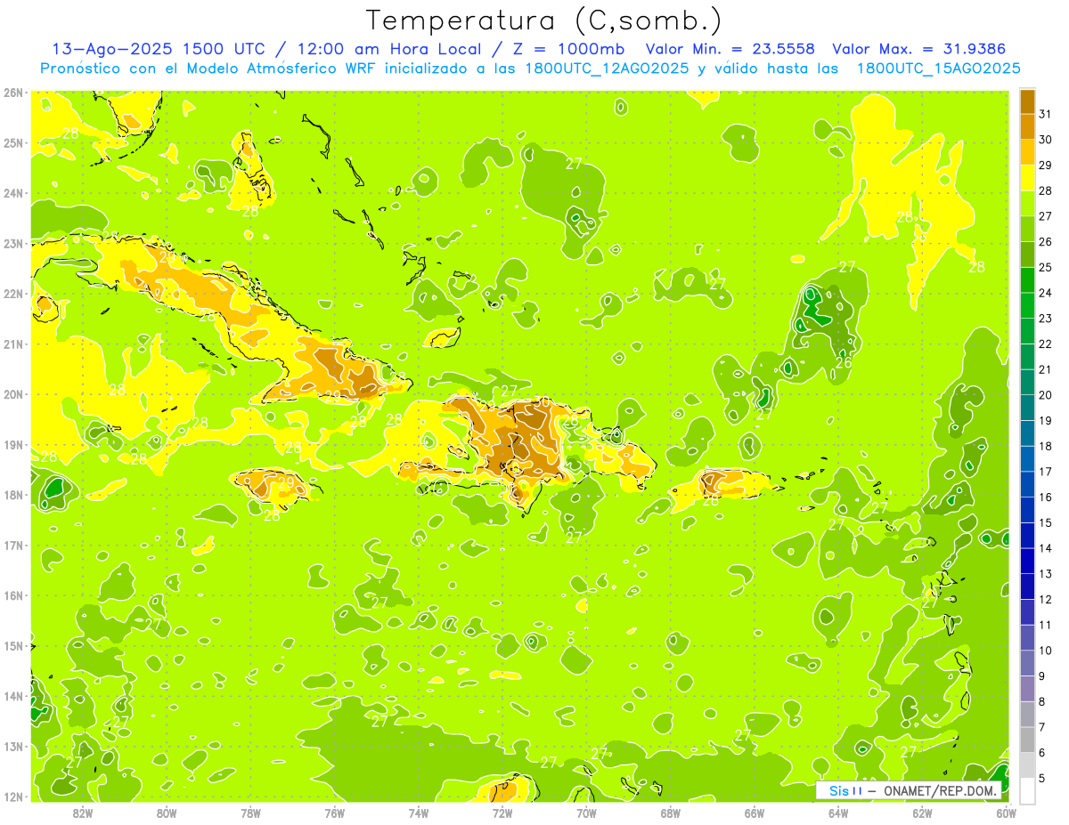Screen dimensions: 1069x825
Task: Click the longitude label "80W"
Action: [167, 812]
